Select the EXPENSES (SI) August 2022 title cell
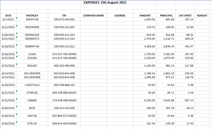The image size is (212, 129). (x=105, y=2)
